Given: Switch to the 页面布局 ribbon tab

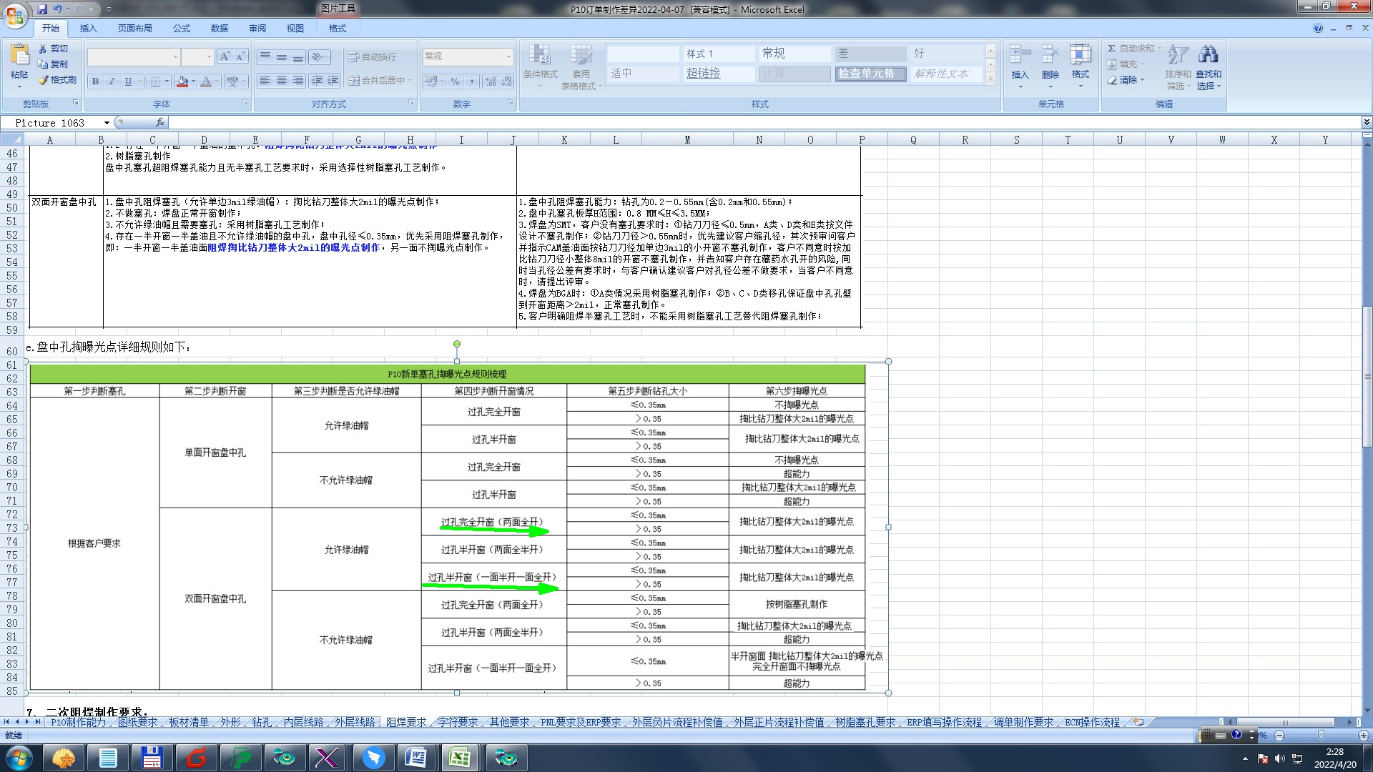Looking at the screenshot, I should click(134, 29).
